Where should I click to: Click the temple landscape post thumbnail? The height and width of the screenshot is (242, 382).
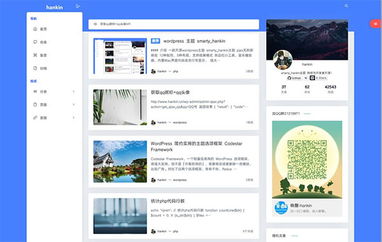coord(120,162)
